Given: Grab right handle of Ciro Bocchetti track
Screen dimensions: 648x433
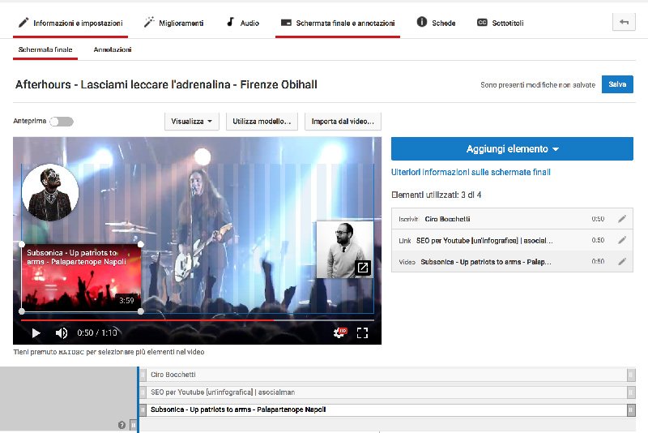Looking at the screenshot, I should pyautogui.click(x=631, y=375).
